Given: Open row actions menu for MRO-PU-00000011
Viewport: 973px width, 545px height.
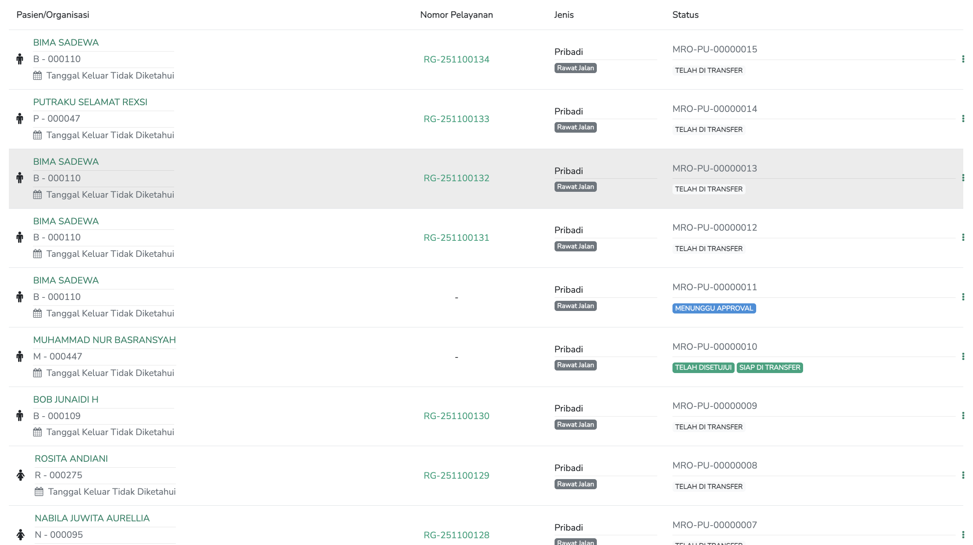Looking at the screenshot, I should pyautogui.click(x=963, y=297).
